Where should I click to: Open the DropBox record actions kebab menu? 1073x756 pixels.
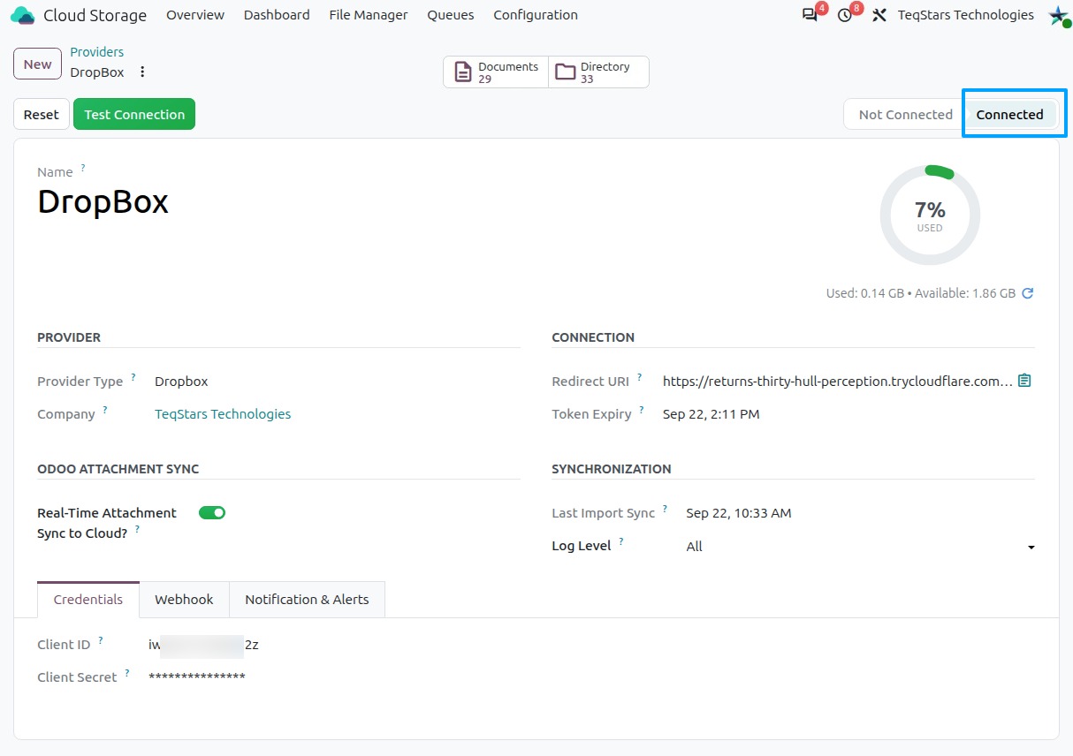click(142, 72)
